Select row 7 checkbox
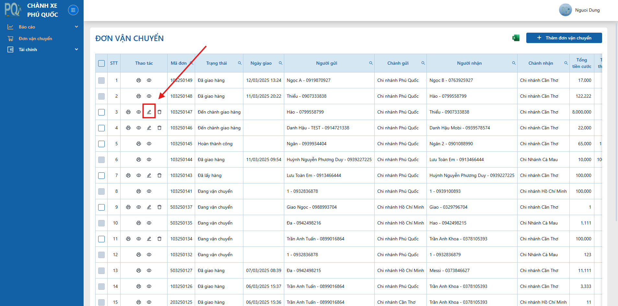 [x=101, y=175]
